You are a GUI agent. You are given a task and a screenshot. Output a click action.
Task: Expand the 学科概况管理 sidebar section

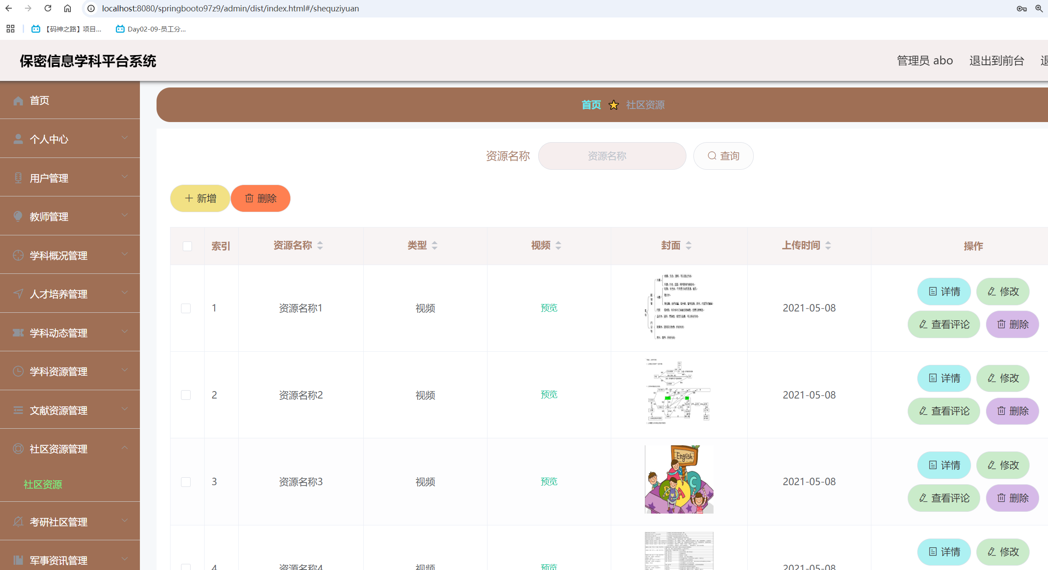[125, 255]
